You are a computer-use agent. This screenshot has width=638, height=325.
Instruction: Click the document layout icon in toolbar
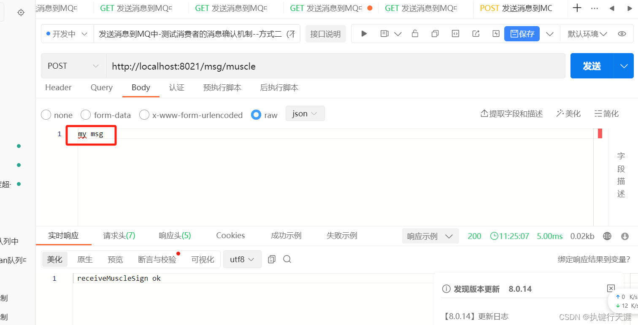pos(384,34)
